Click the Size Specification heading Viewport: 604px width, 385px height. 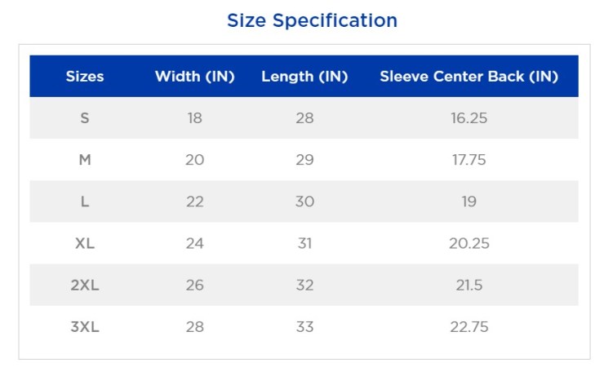click(312, 20)
